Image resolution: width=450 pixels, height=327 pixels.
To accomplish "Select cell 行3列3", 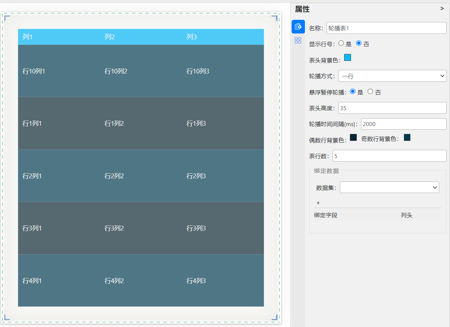I will coord(196,228).
